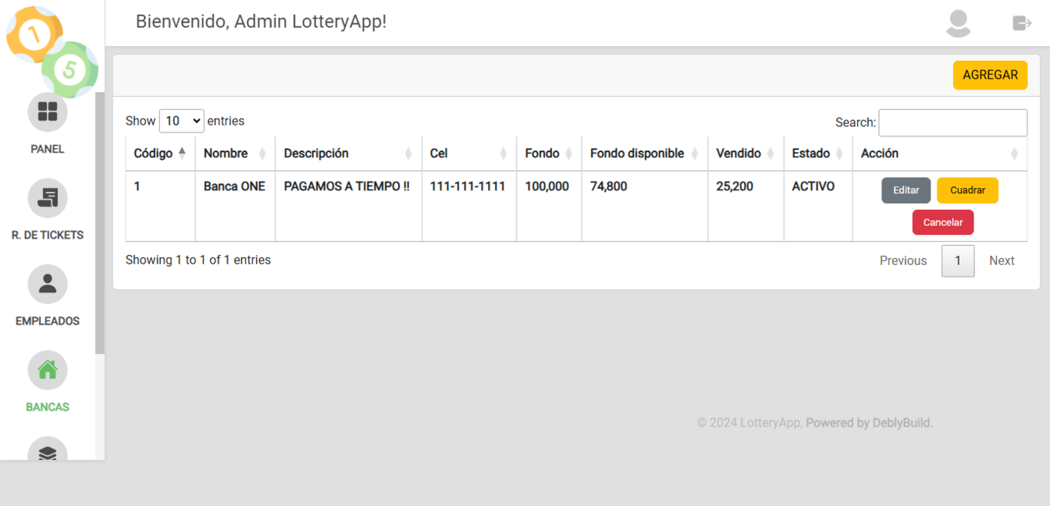The image size is (1050, 506).
Task: Select page 1 in pagination
Action: (x=958, y=260)
